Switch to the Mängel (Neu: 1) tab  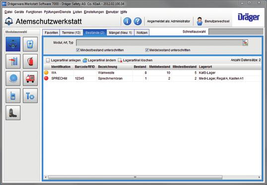point(121,33)
